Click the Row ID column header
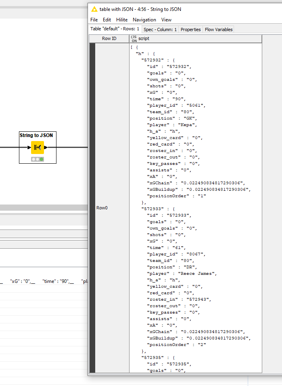The height and width of the screenshot is (386, 282). click(109, 38)
